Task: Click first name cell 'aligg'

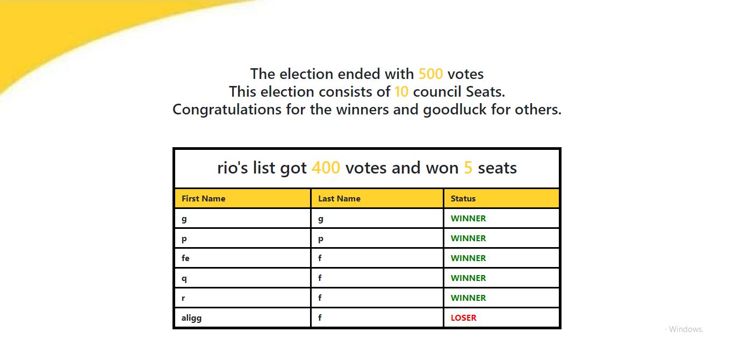Action: coord(192,317)
